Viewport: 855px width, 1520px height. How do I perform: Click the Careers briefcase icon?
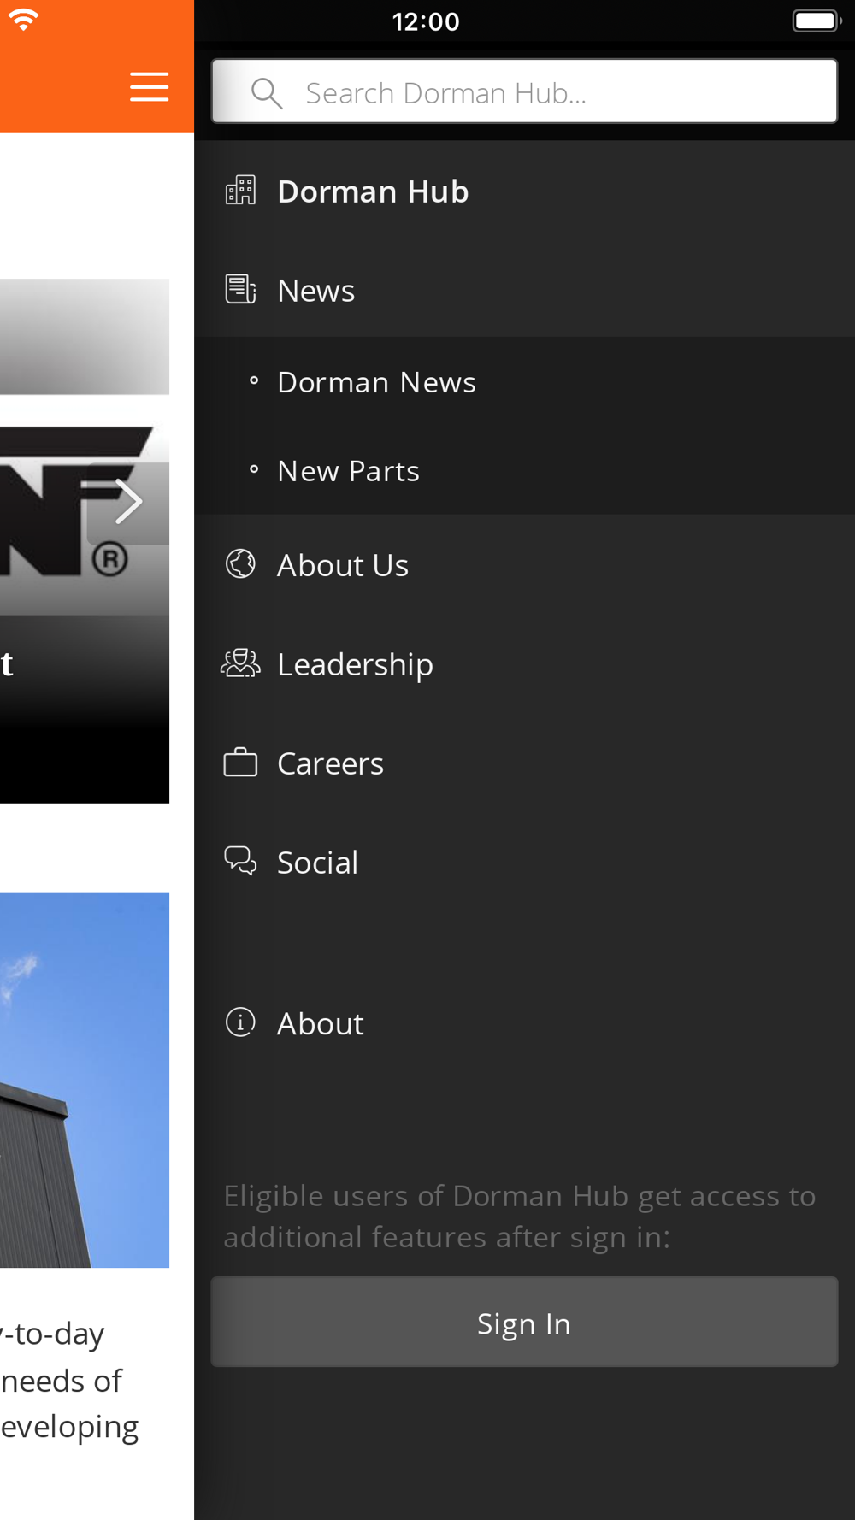240,763
